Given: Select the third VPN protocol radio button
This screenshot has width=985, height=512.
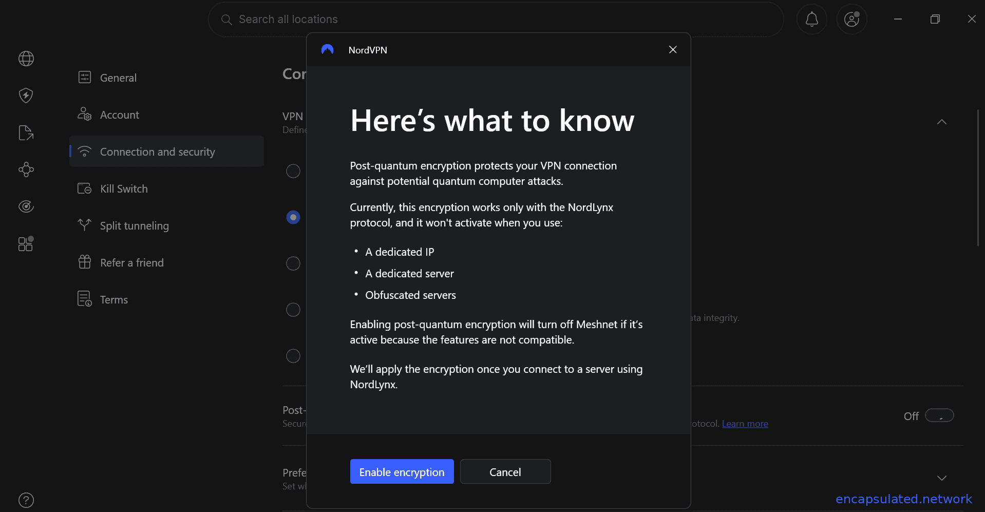Looking at the screenshot, I should point(293,263).
